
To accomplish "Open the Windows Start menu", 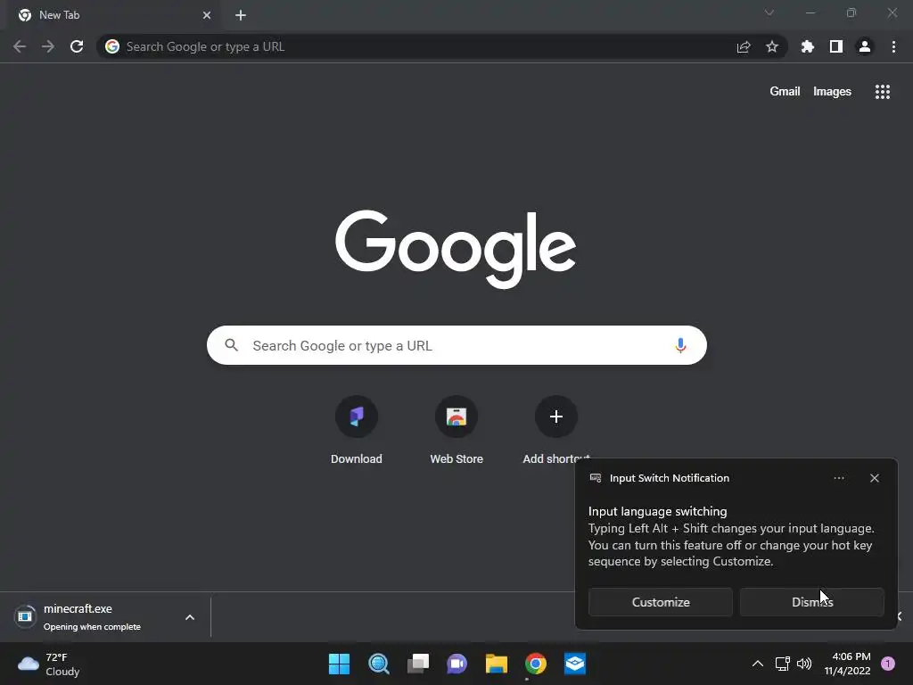I will click(x=339, y=664).
